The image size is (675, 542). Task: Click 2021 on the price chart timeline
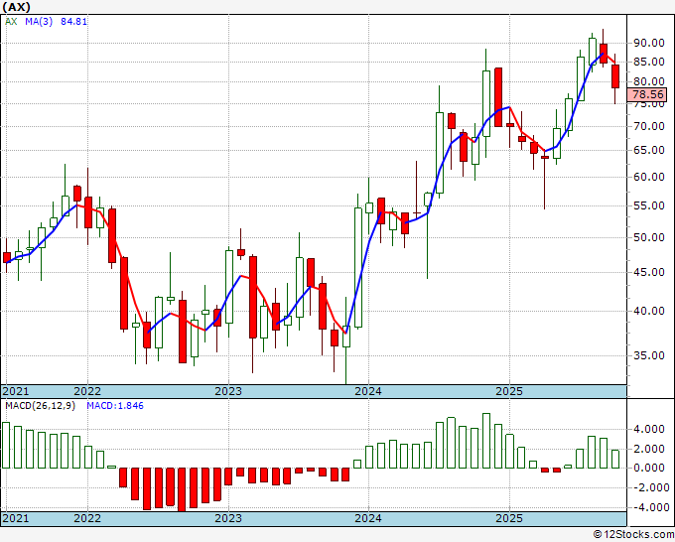point(16,391)
